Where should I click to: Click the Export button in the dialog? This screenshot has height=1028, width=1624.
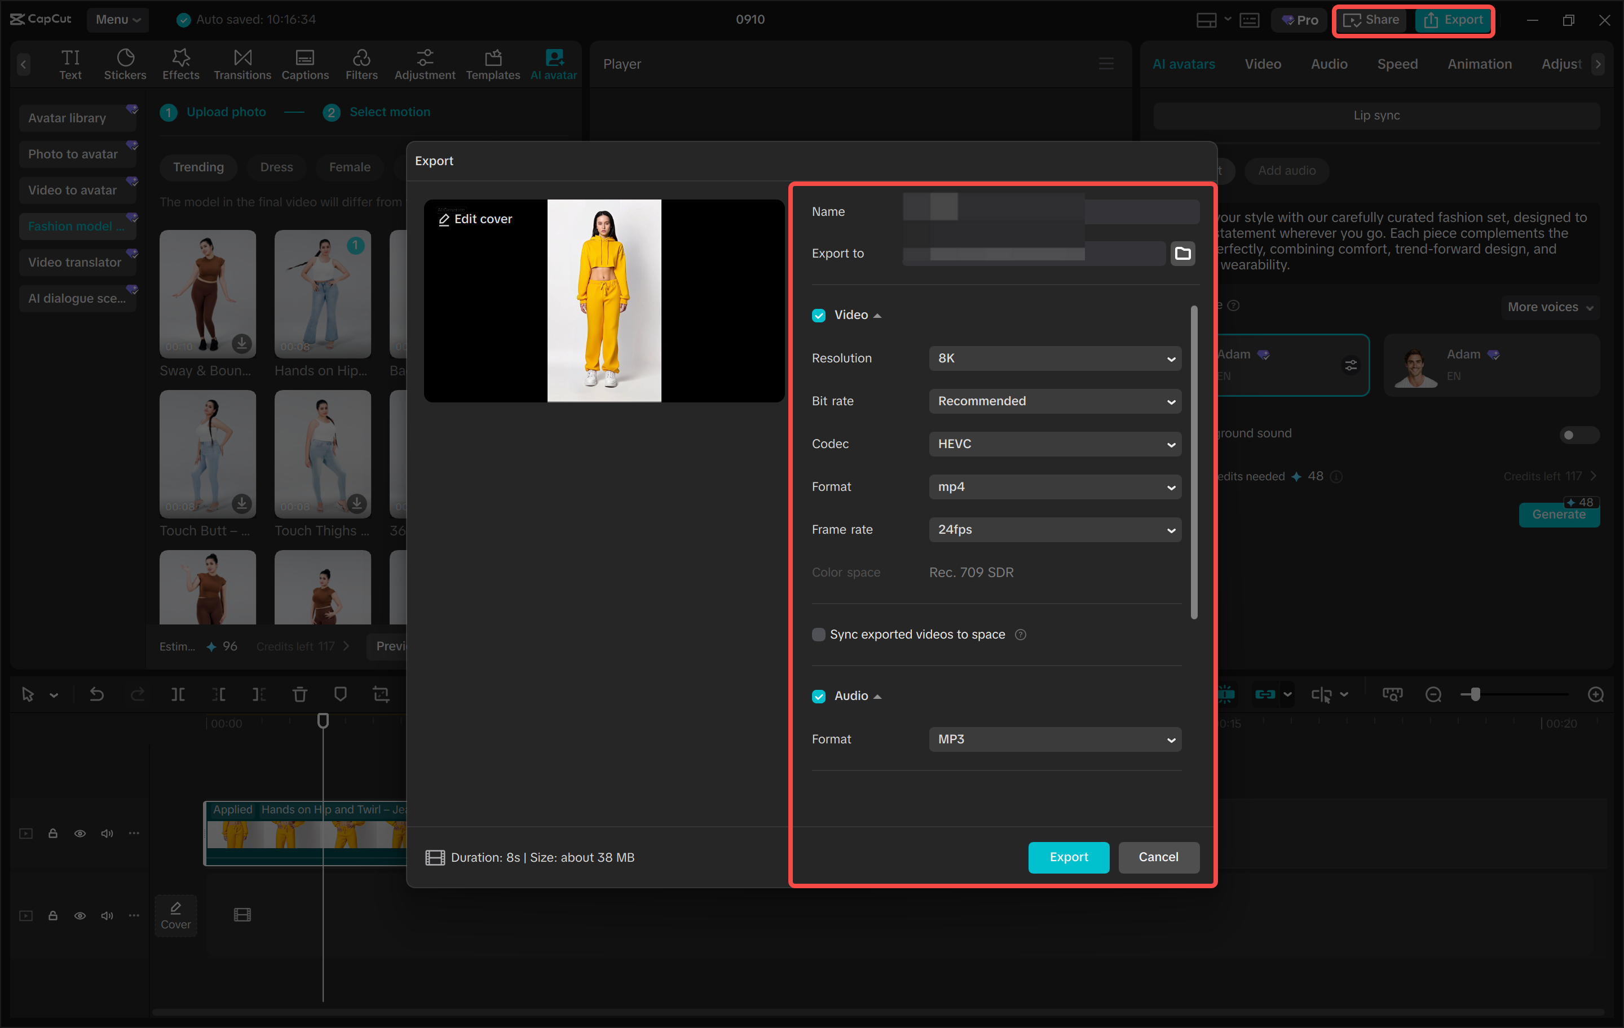point(1068,857)
